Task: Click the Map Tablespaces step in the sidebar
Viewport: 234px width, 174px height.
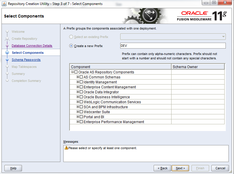Action: point(24,67)
